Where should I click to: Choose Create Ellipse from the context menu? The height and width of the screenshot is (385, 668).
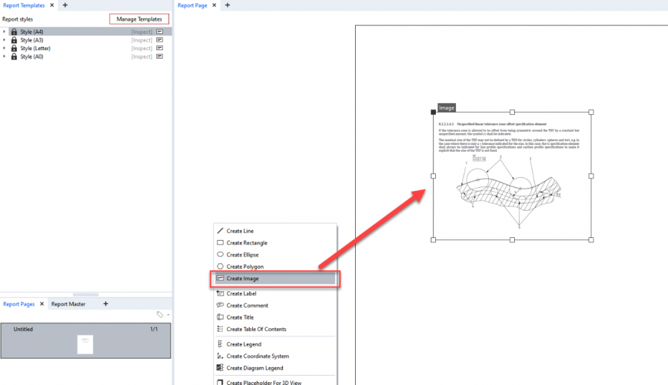tap(242, 255)
